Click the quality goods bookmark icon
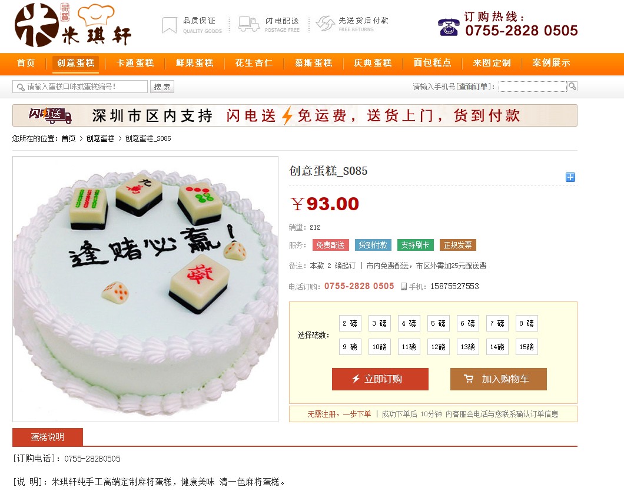This screenshot has height=494, width=624. (169, 25)
